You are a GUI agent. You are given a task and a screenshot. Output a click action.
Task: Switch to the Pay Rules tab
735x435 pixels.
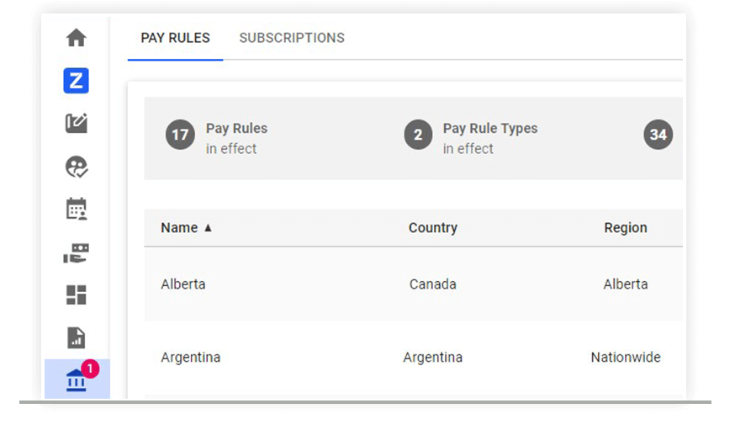click(175, 38)
